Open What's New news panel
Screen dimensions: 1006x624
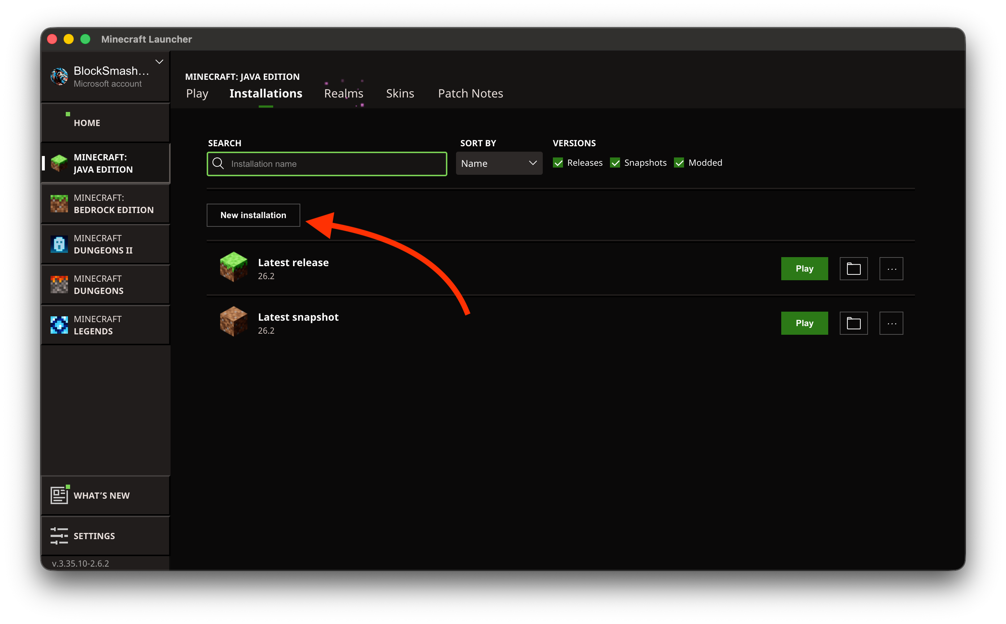106,495
